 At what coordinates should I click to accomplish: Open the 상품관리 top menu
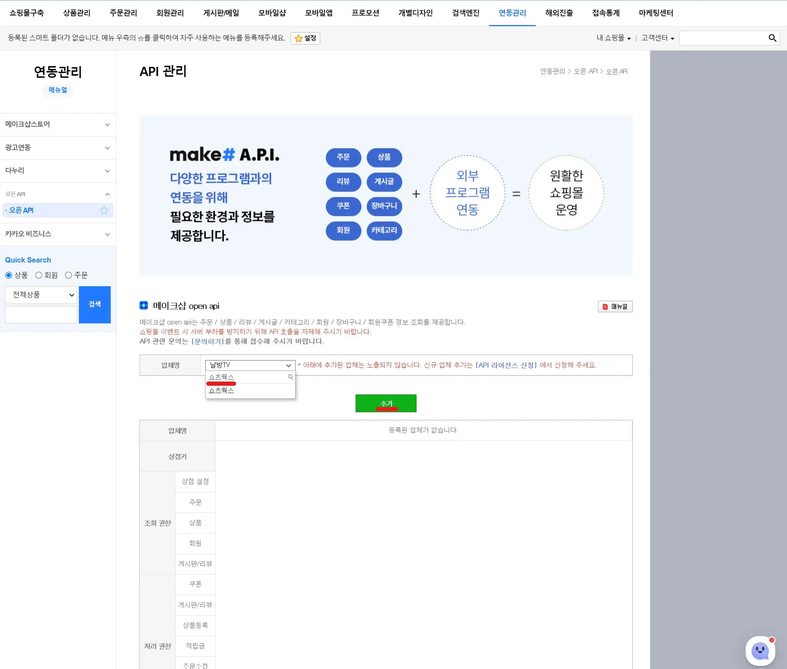pos(76,13)
